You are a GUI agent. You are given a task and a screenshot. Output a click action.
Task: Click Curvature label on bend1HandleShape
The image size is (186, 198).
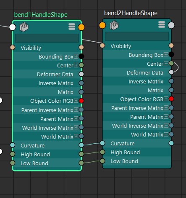pyautogui.click(x=33, y=145)
